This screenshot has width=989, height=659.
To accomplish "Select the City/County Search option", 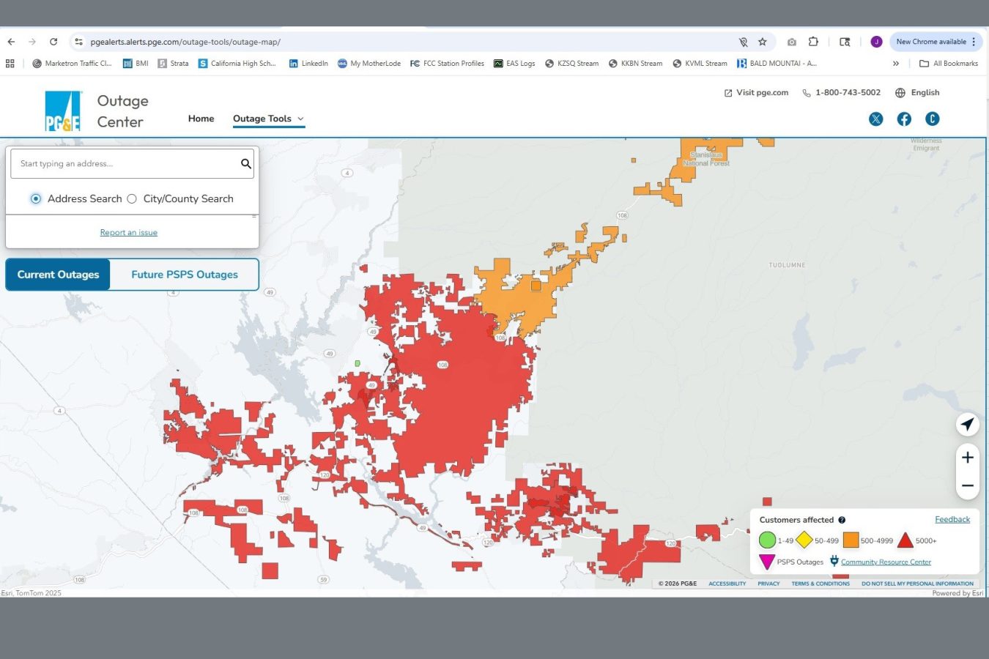I will 132,198.
